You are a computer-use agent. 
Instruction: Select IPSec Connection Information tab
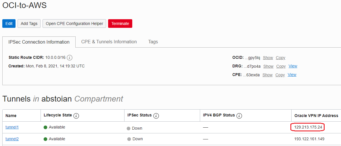[x=39, y=42]
